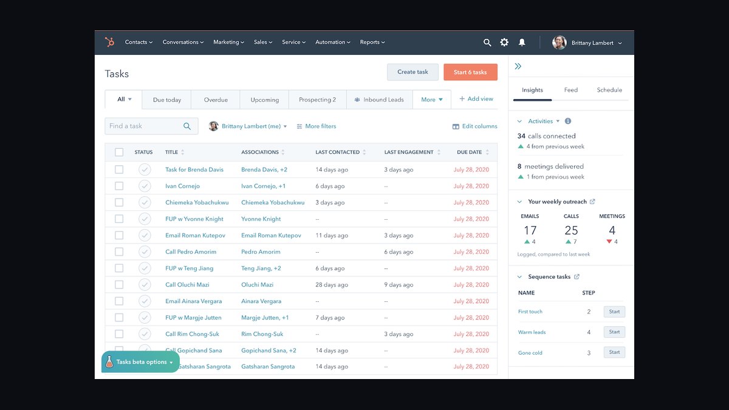
Task: Open the Inbound Leads view tab
Action: tap(380, 100)
